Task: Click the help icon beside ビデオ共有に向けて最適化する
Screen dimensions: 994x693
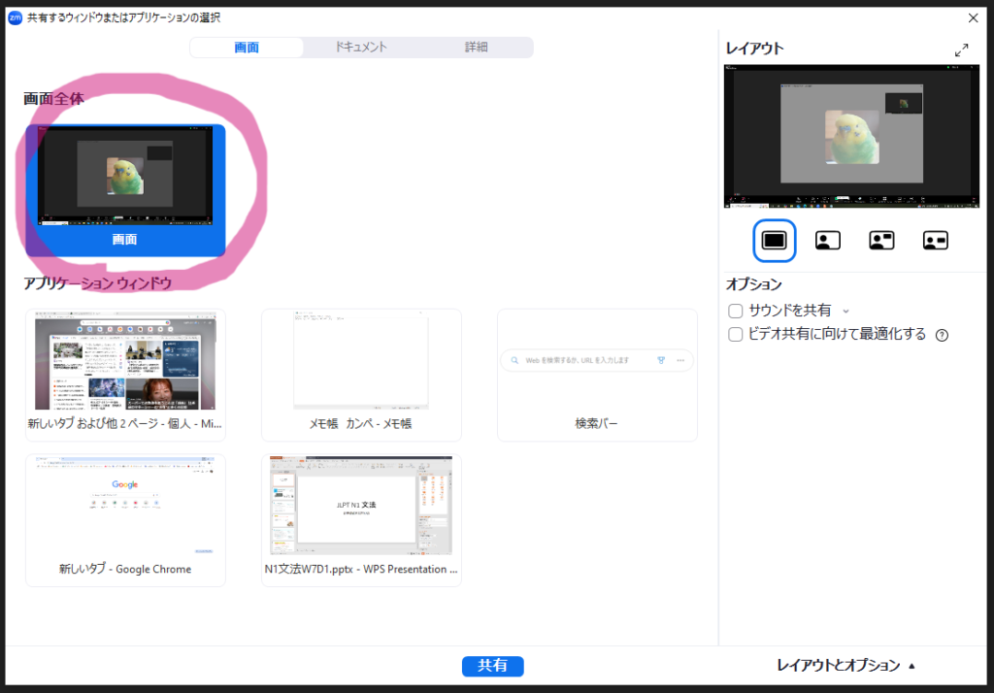Action: 942,335
